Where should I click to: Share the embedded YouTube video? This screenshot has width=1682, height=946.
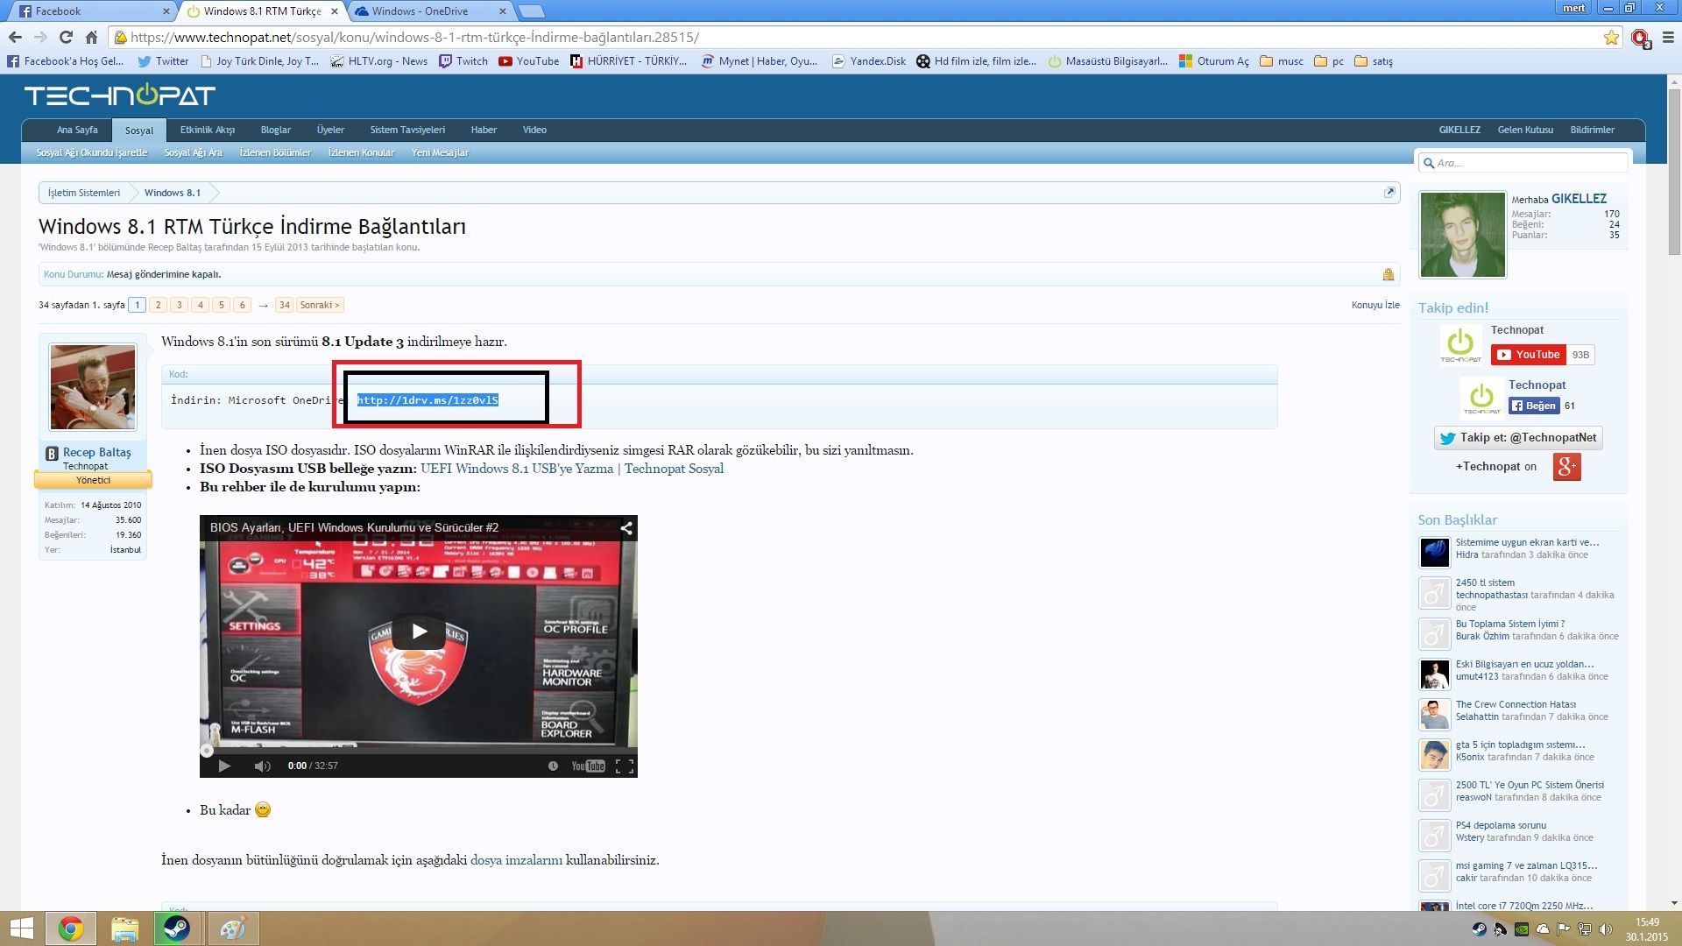coord(626,528)
